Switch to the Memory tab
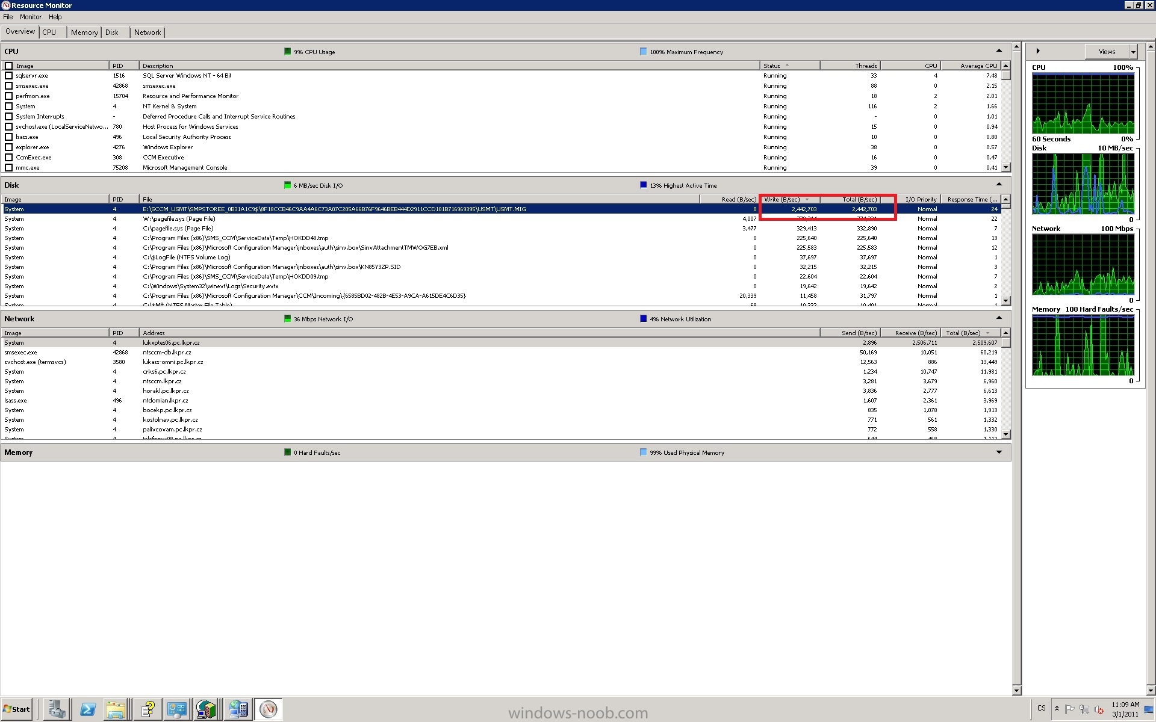This screenshot has height=722, width=1156. (x=84, y=32)
